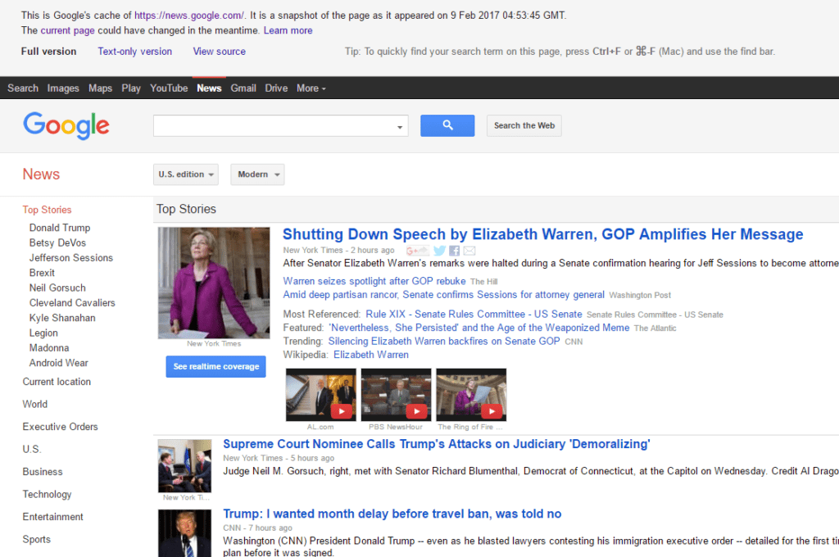The image size is (839, 557).
Task: Click the Search the Web button
Action: pos(524,126)
